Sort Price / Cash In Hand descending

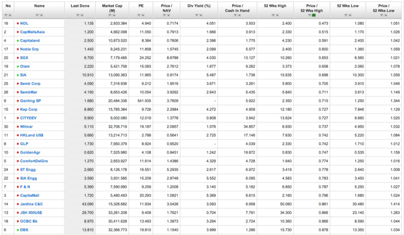click(x=235, y=16)
